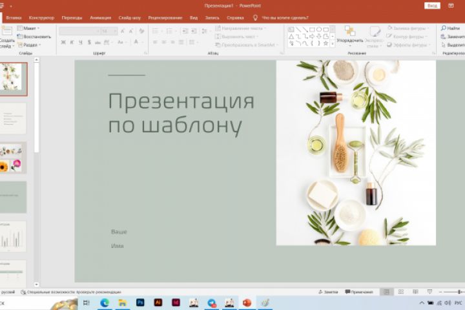465x310 pixels.
Task: Expand the shapes gallery more arrow
Action: coord(333,44)
